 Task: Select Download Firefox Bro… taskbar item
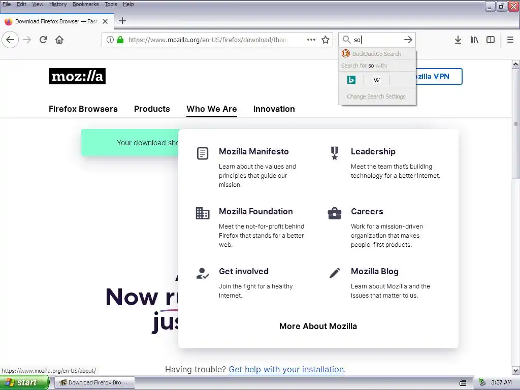[x=94, y=382]
